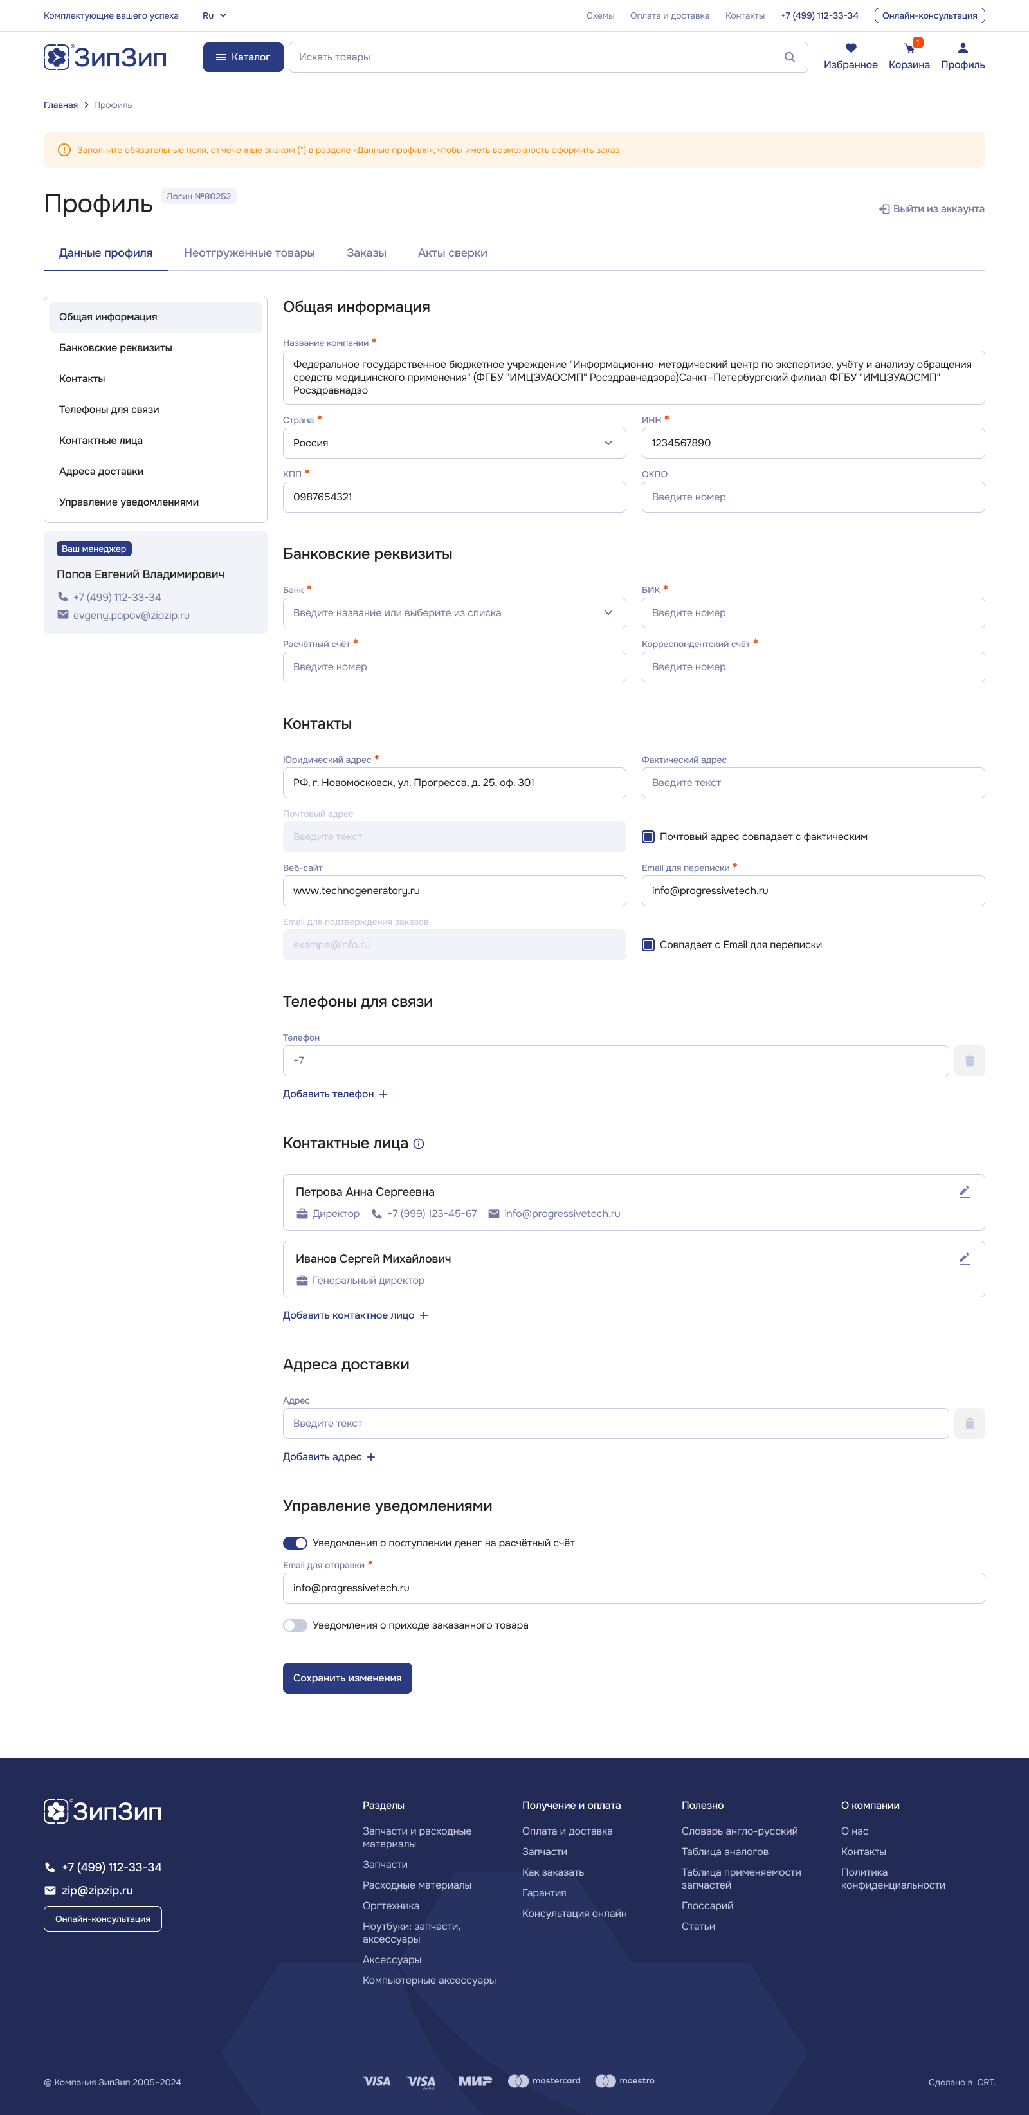Click Добавить адрес link
Viewport: 1029px width, 2115px height.
(x=322, y=1458)
